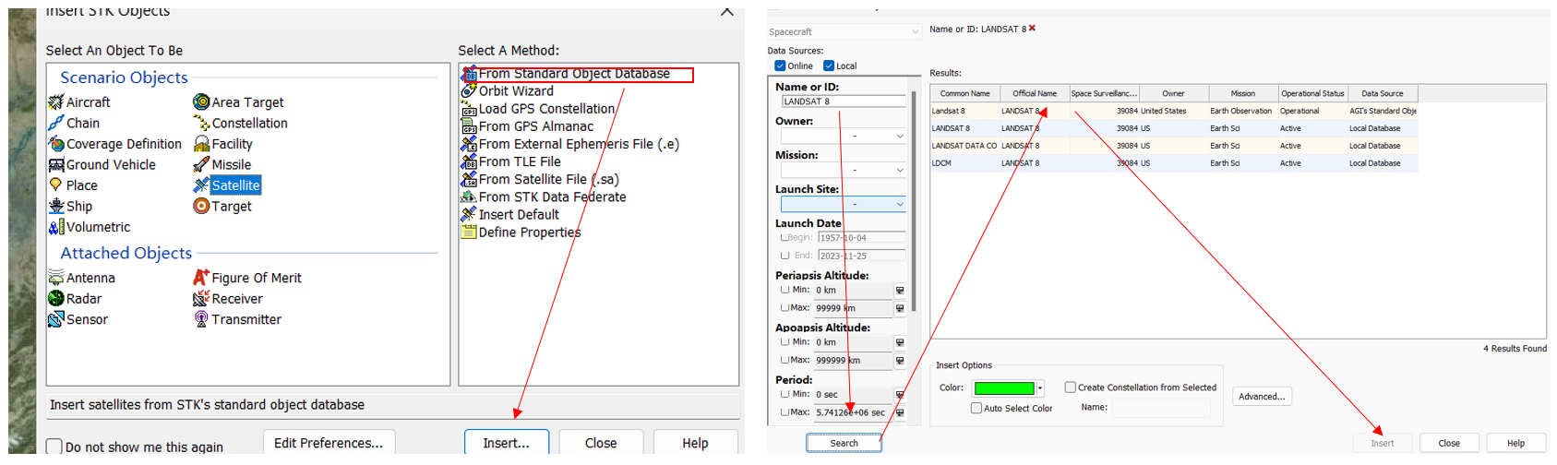This screenshot has width=1557, height=465.
Task: Select the Constellation object
Action: [x=240, y=123]
